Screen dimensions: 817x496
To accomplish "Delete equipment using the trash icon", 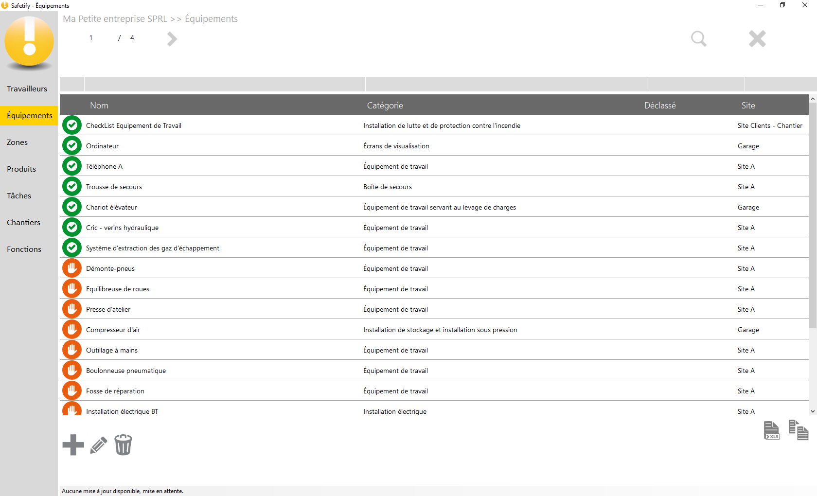I will [x=124, y=444].
